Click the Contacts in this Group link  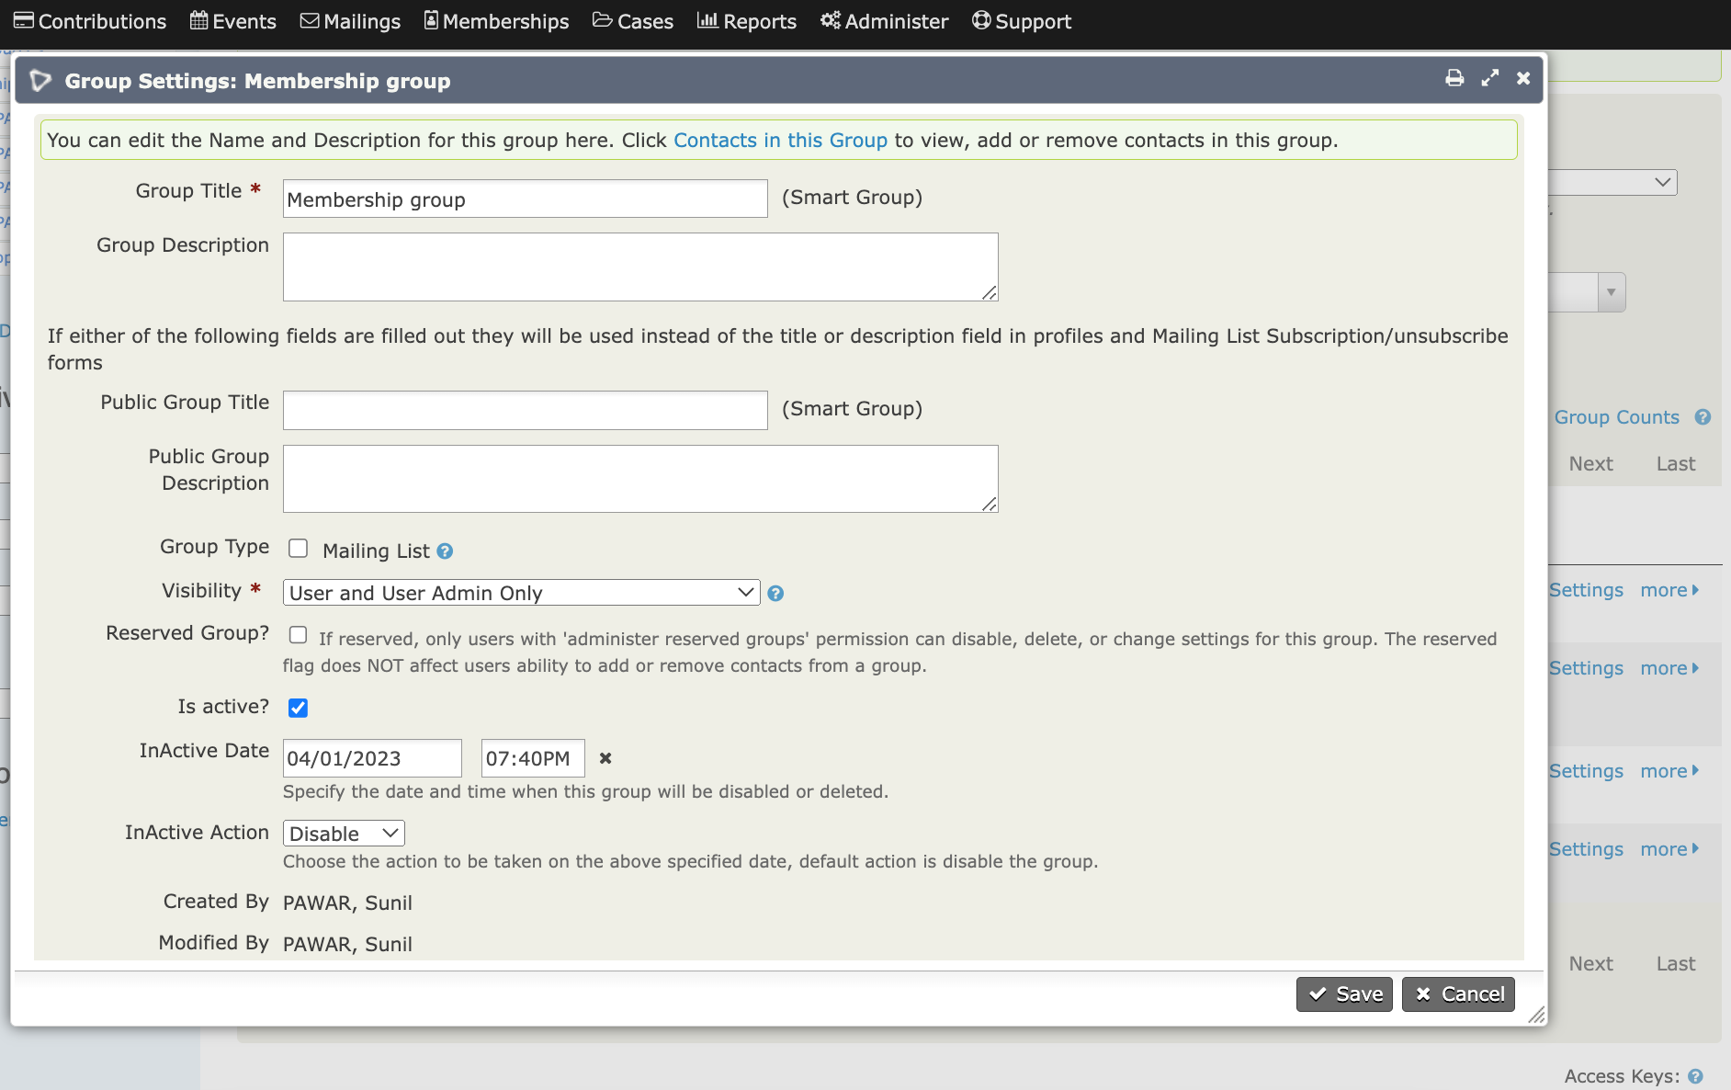[780, 140]
